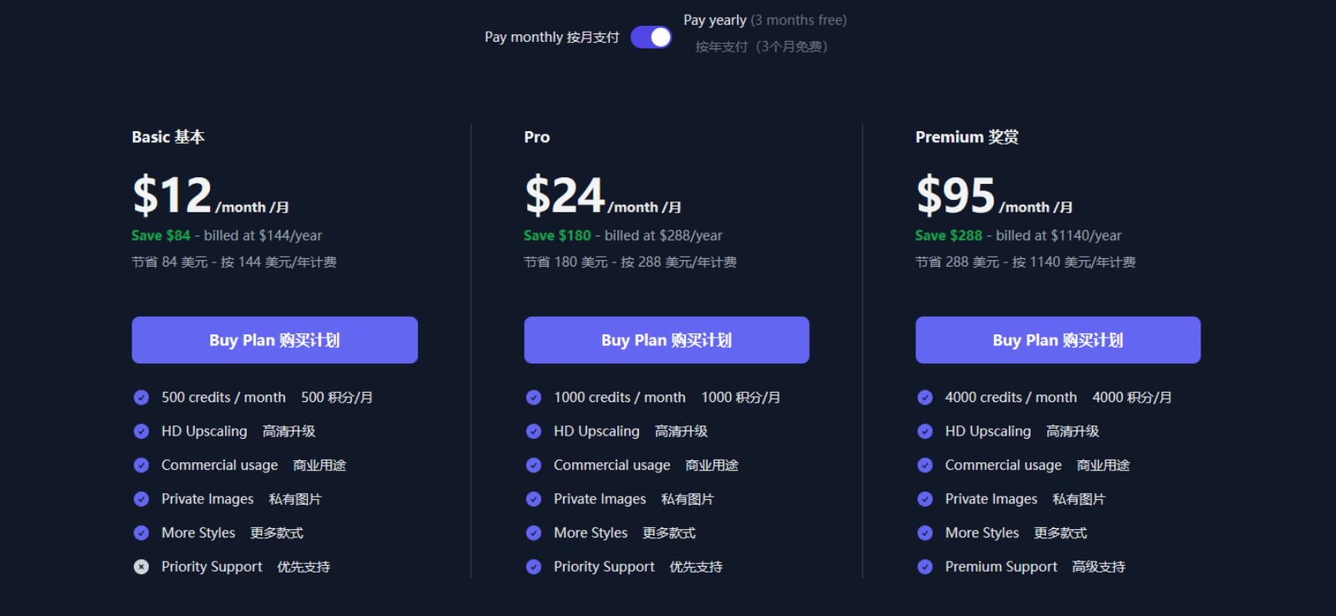Viewport: 1336px width, 616px height.
Task: Click Premium Commercial usage checkmark icon
Action: point(925,466)
